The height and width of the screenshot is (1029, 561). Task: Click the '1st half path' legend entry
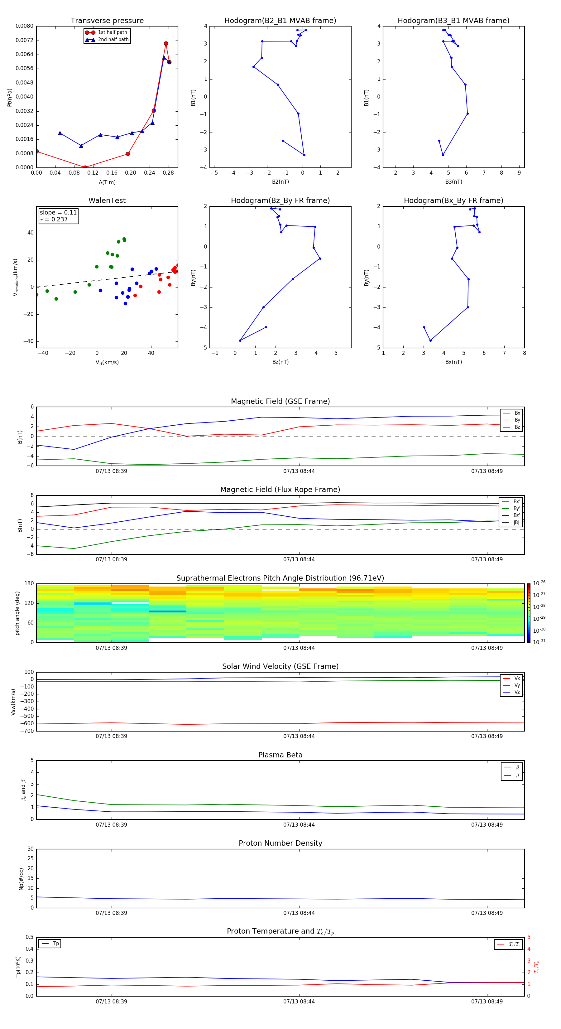107,32
